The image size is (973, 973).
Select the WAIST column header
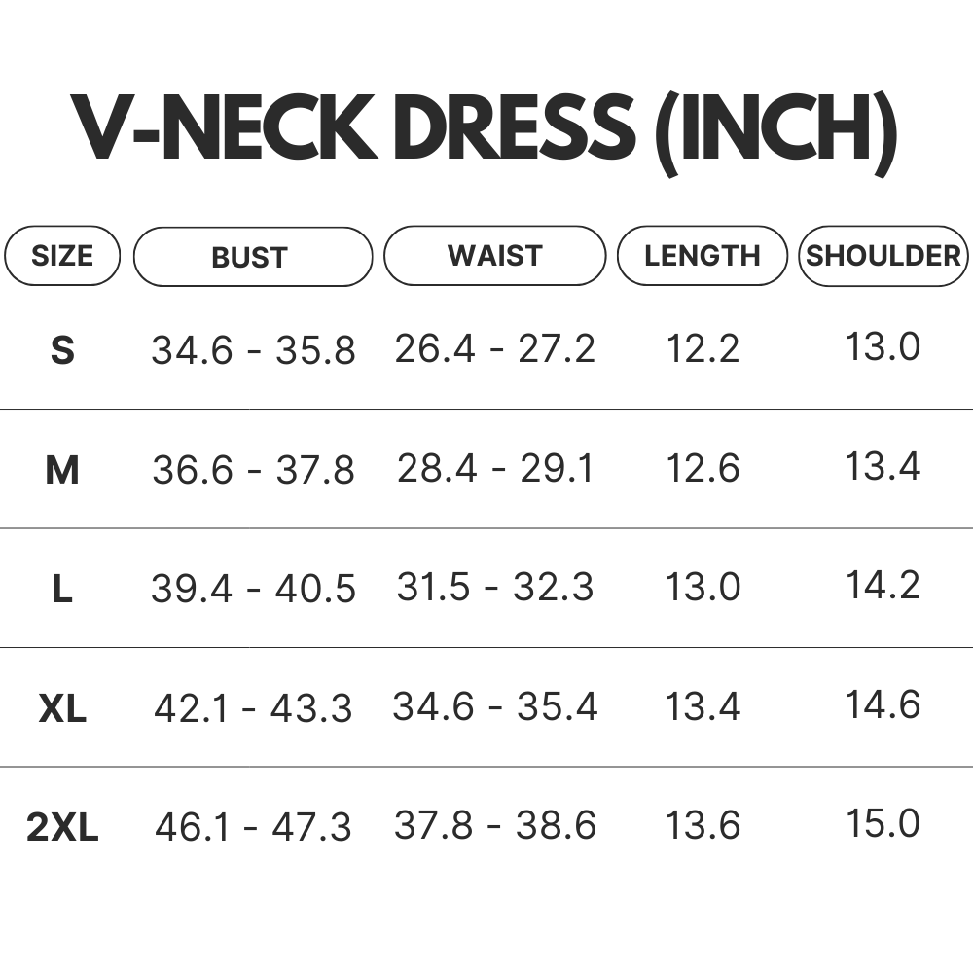click(x=494, y=255)
